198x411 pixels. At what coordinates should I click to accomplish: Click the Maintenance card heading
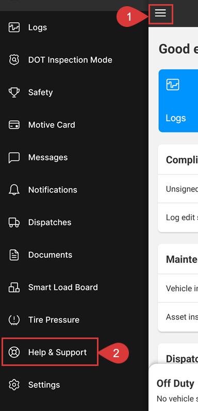tap(182, 259)
